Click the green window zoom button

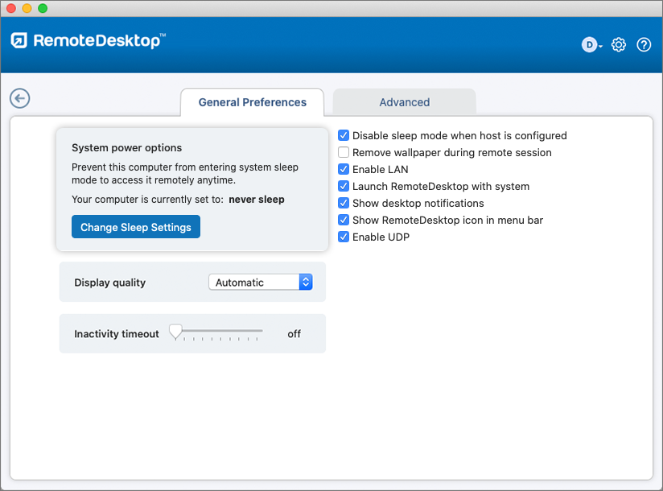point(43,8)
